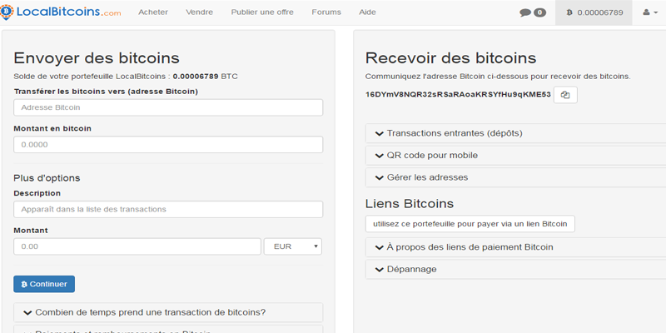This screenshot has height=333, width=666.
Task: Click the Recevoir des bitcoins heading
Action: [450, 57]
